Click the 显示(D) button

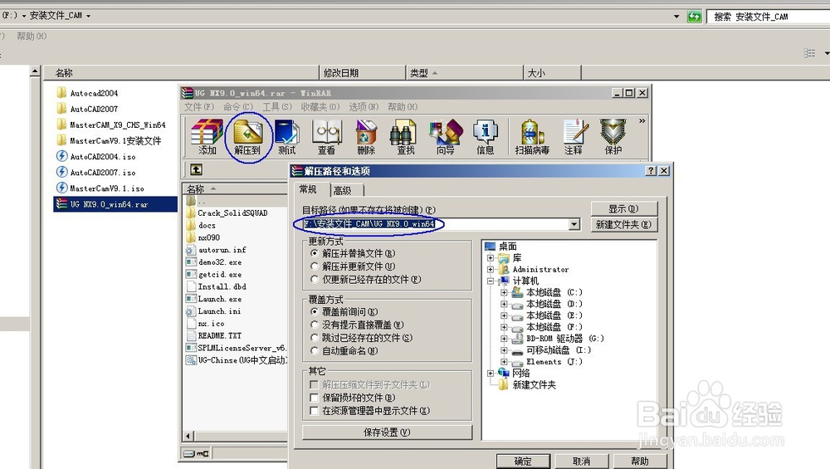pos(624,208)
